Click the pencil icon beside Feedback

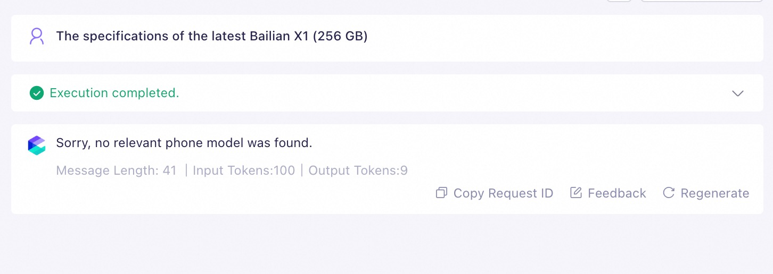[575, 193]
